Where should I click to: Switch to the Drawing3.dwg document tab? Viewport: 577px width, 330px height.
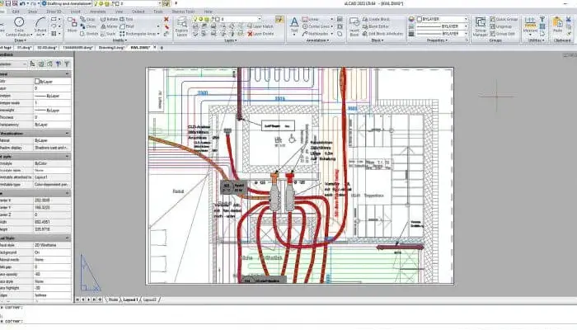click(x=111, y=48)
